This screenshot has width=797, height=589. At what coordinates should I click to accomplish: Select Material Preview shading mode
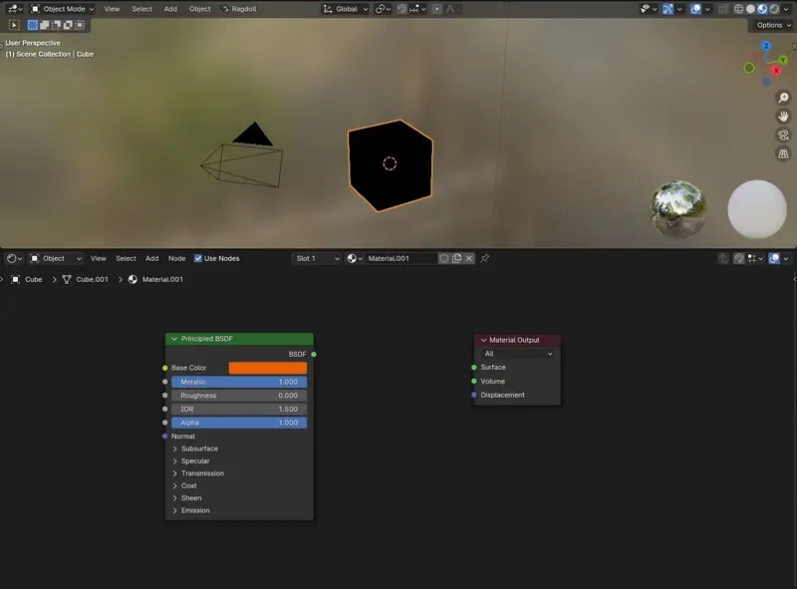click(x=761, y=8)
